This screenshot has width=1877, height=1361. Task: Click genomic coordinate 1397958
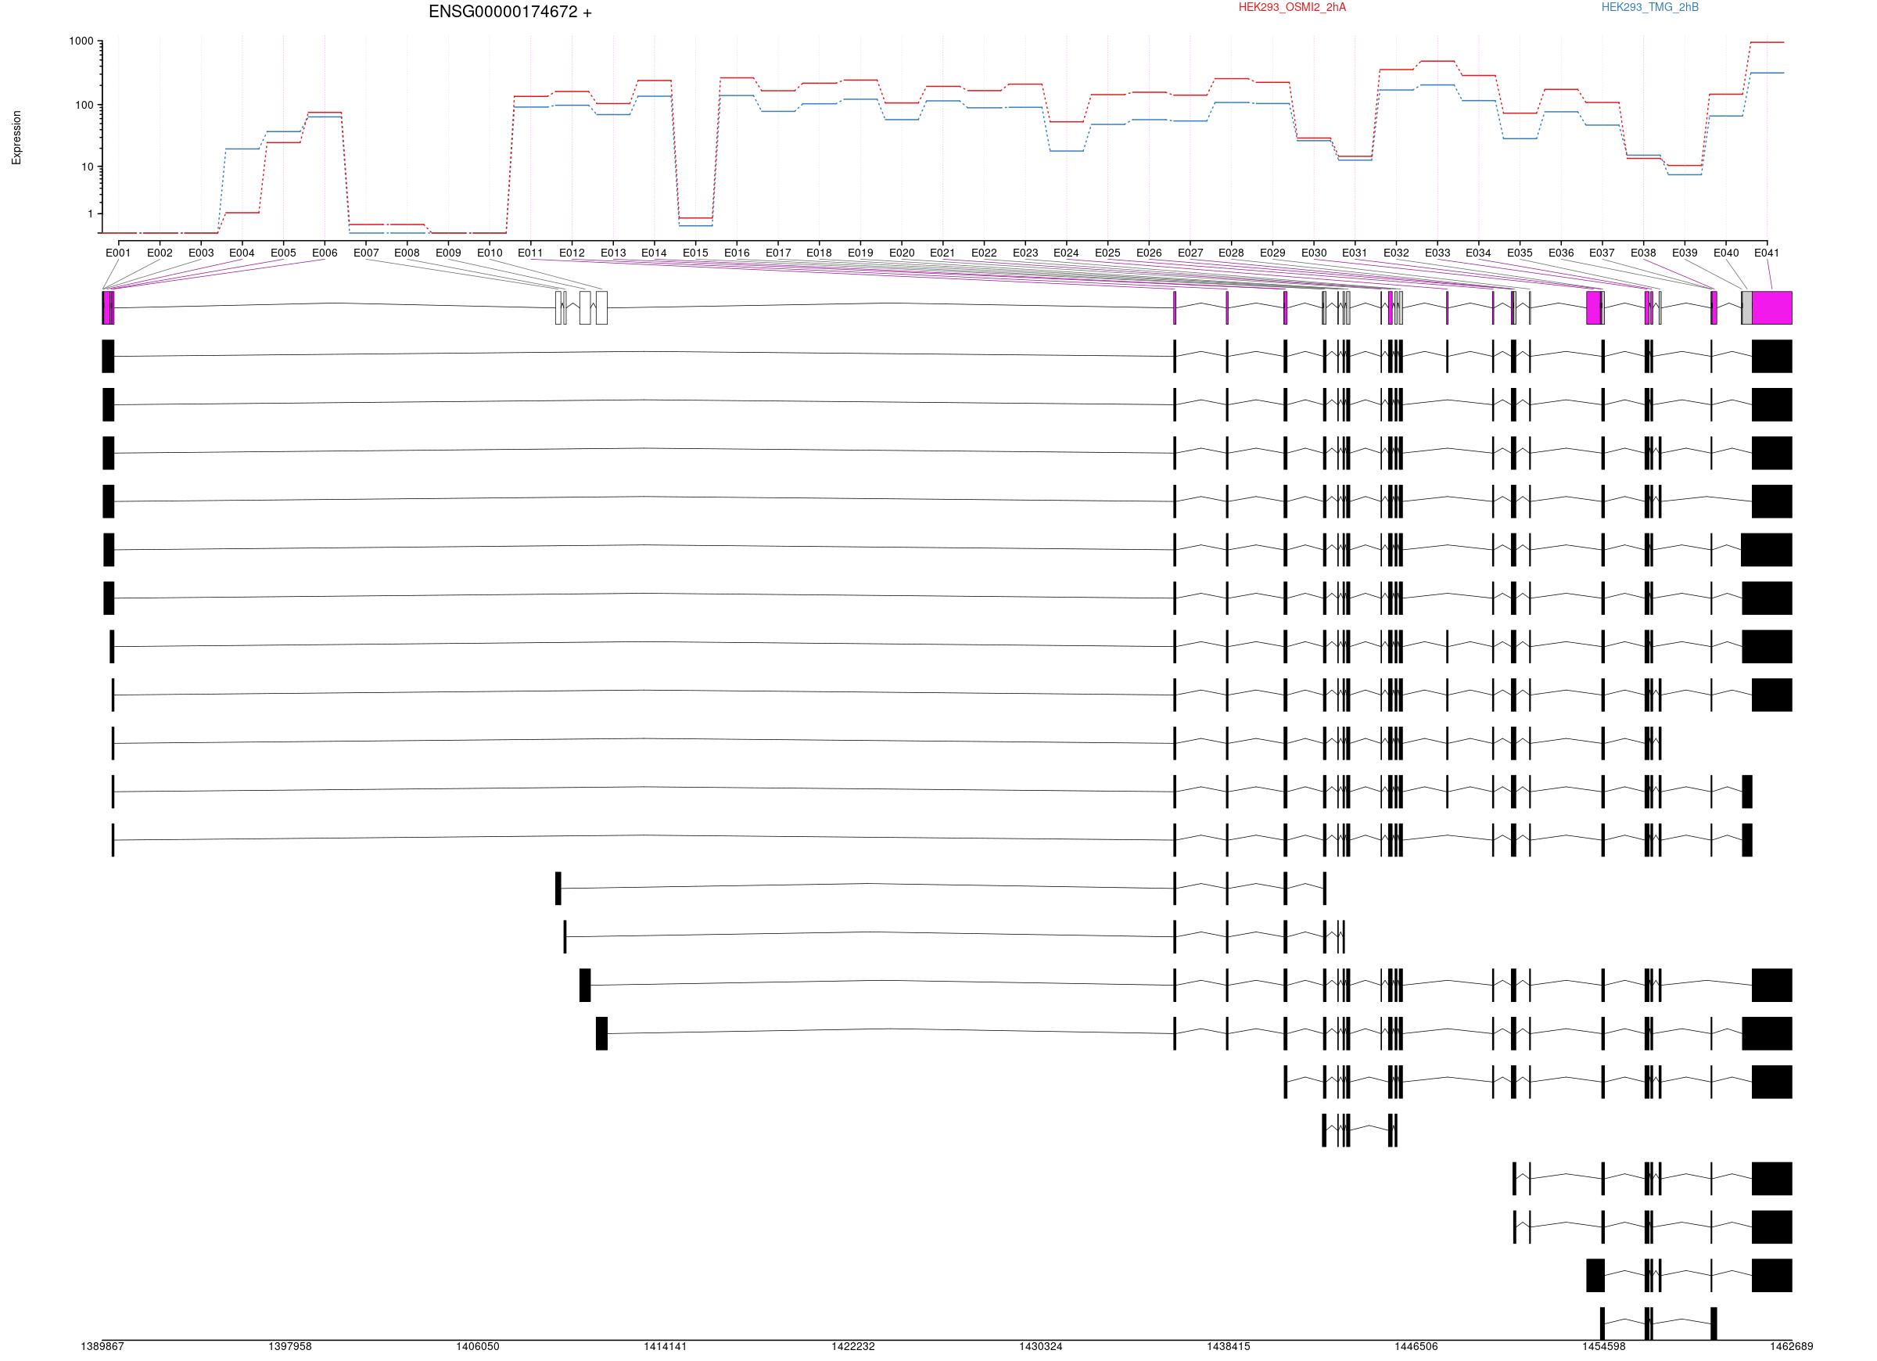coord(290,1347)
